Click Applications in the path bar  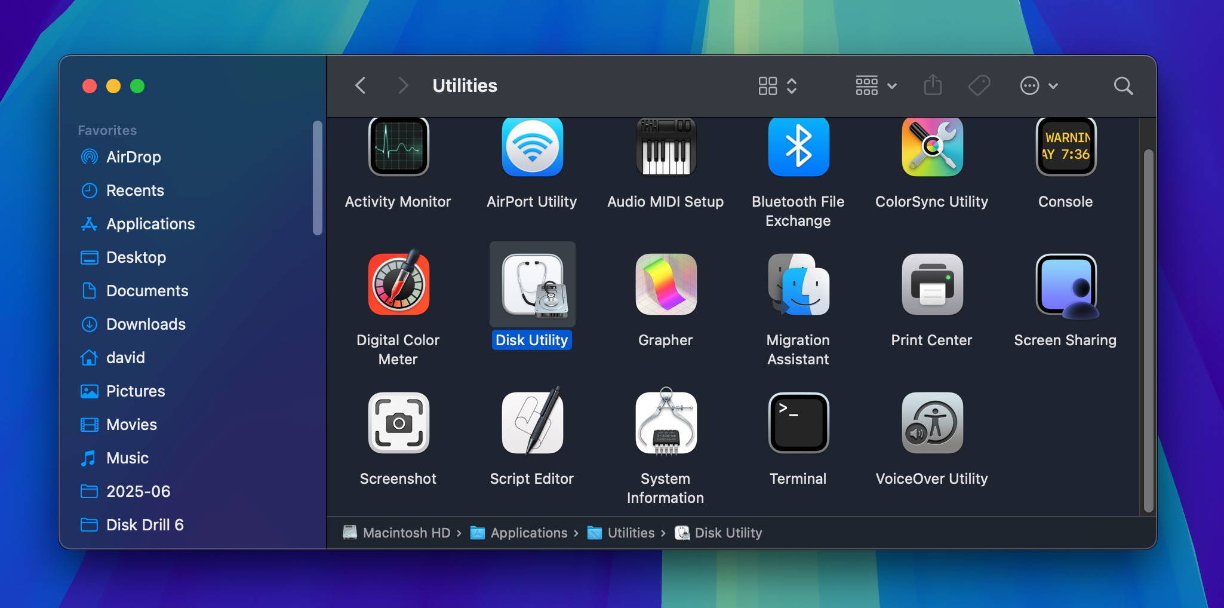click(x=528, y=533)
